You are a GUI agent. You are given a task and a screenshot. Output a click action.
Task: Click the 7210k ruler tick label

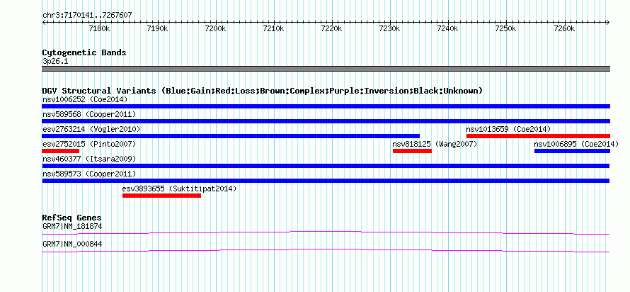coord(273,29)
